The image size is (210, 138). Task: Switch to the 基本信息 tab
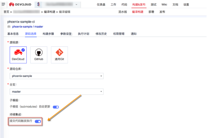click(x=13, y=34)
